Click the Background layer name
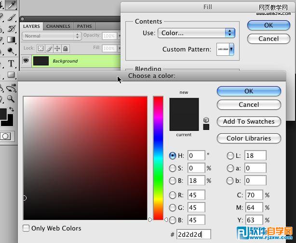This screenshot has width=296, height=243. click(x=65, y=61)
